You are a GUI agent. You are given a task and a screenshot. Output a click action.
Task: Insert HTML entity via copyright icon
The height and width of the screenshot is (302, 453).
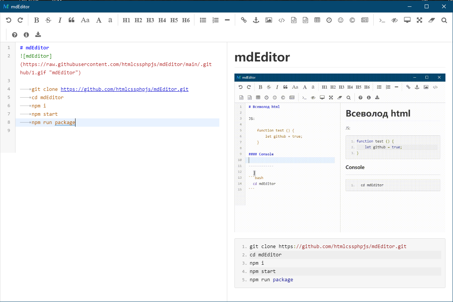(352, 20)
